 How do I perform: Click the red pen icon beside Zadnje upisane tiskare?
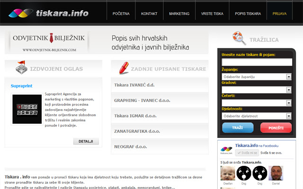point(124,68)
